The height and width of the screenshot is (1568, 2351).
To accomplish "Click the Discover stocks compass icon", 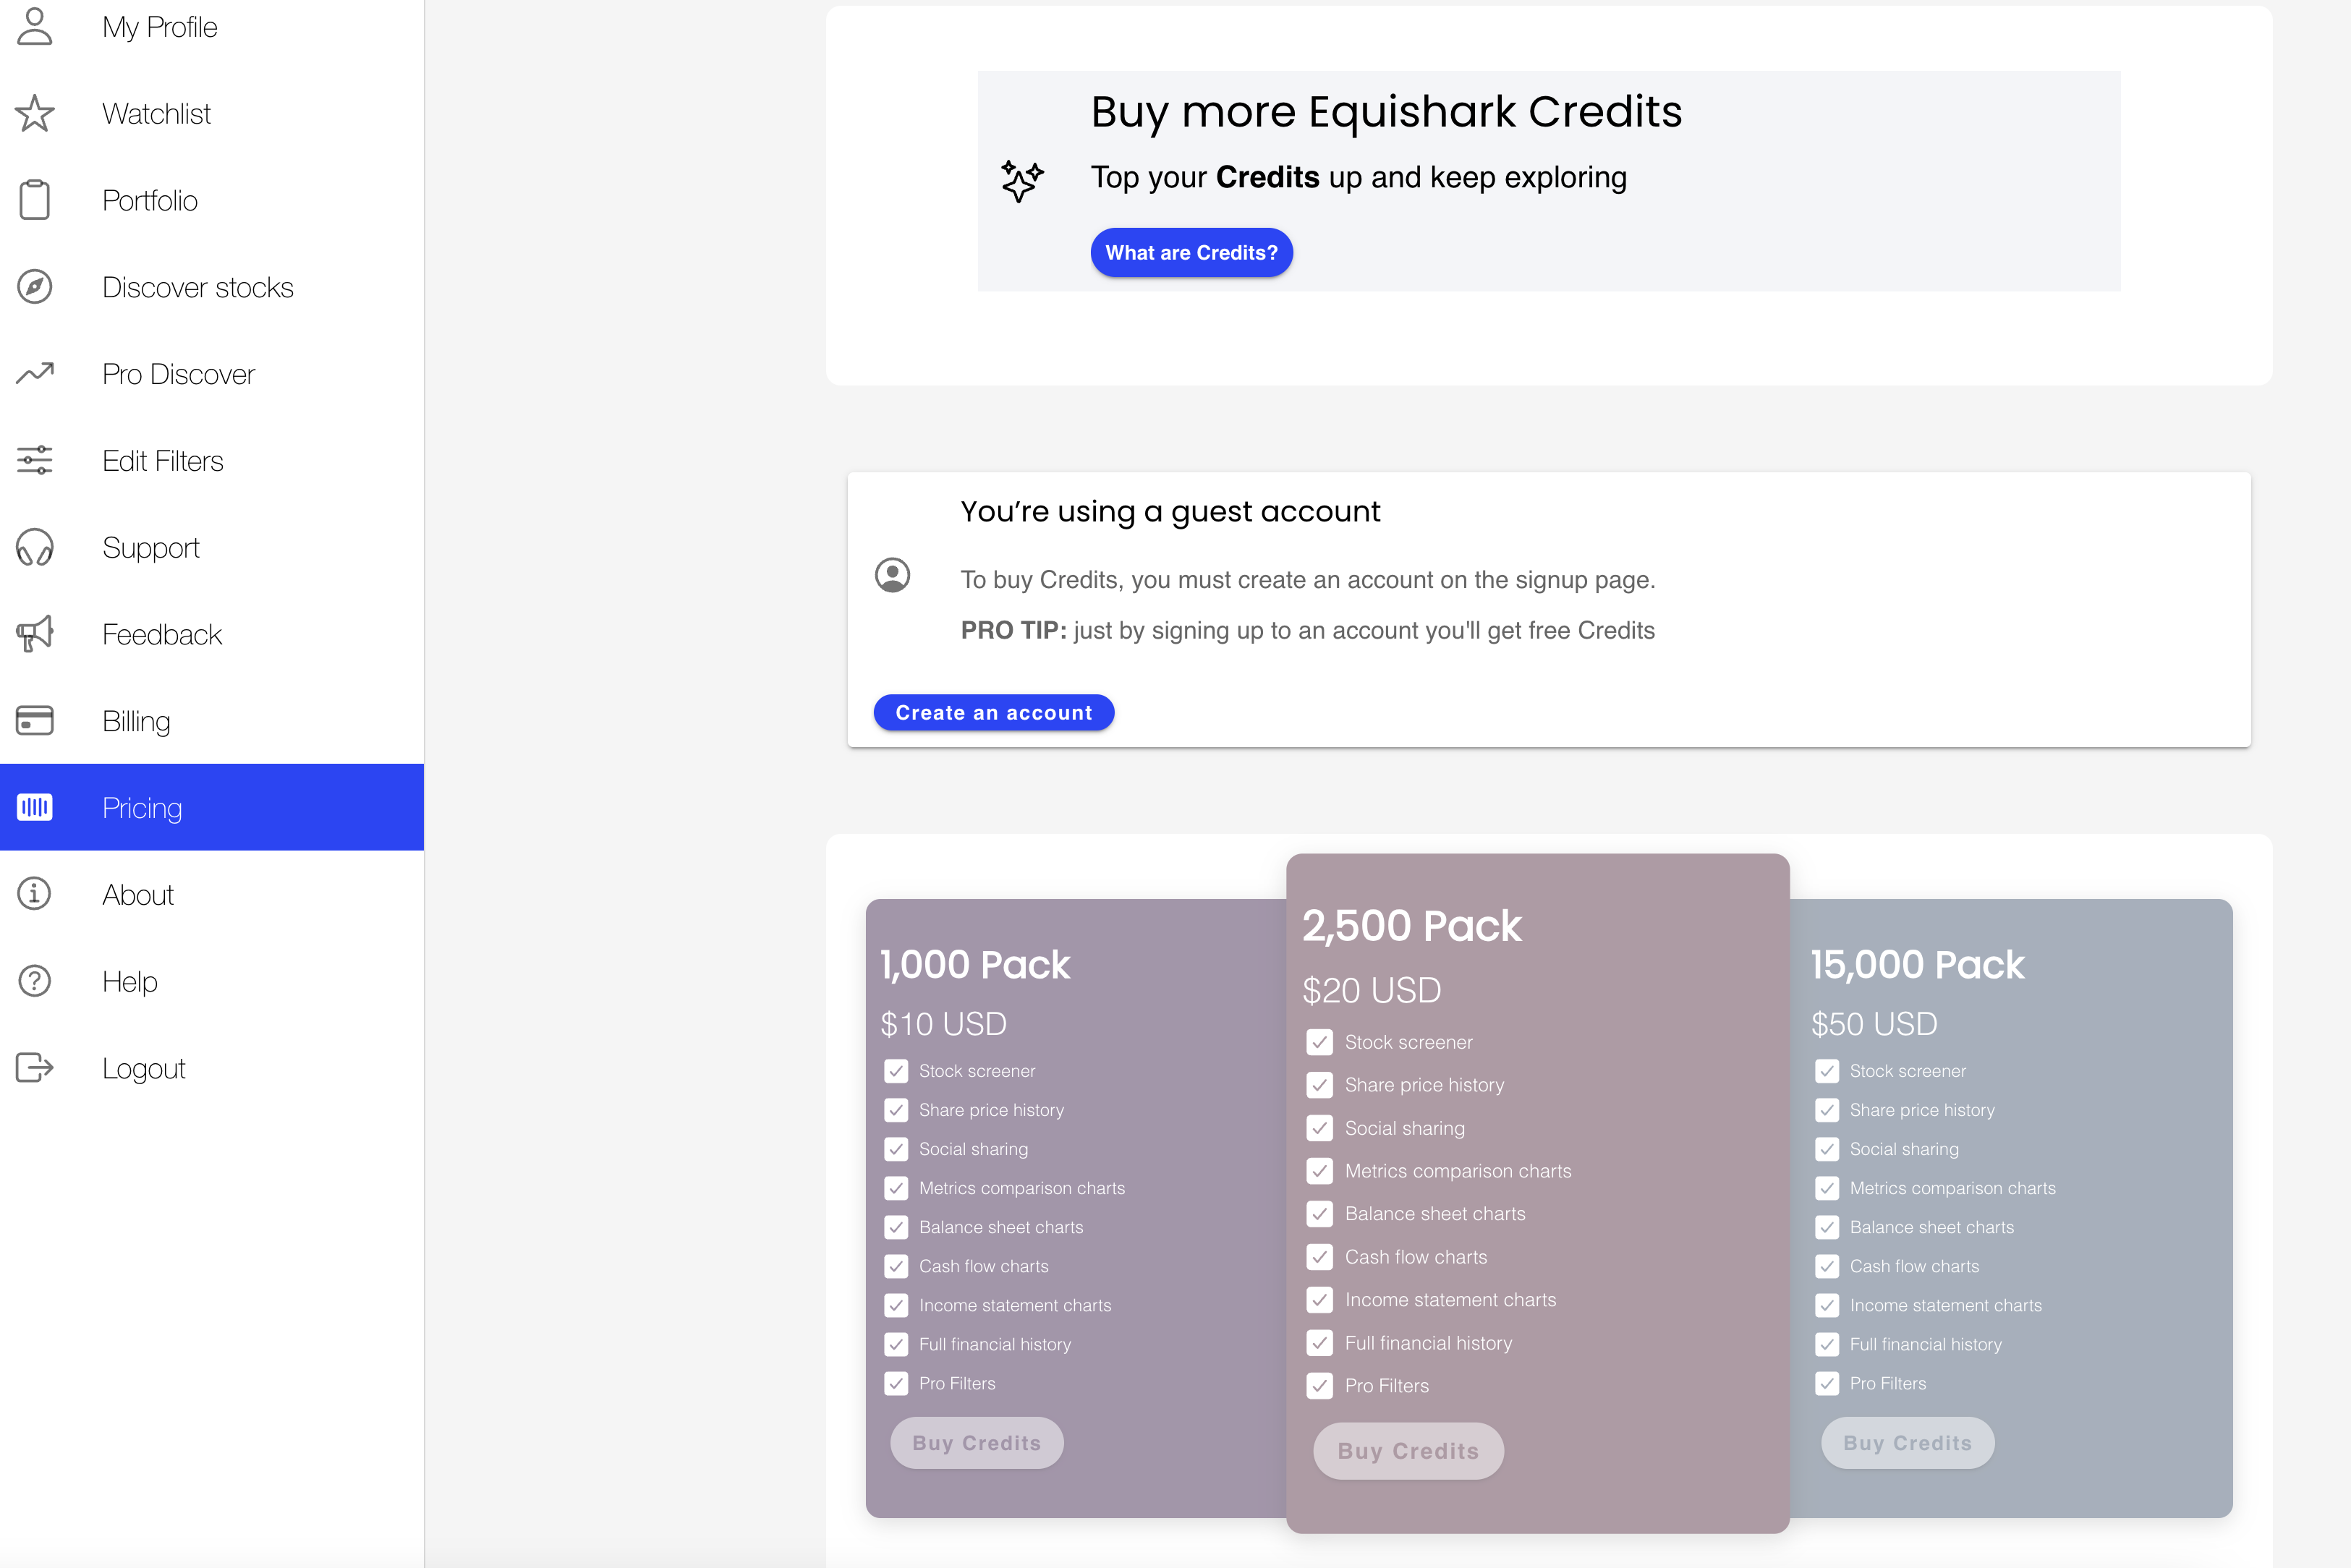I will click(34, 287).
